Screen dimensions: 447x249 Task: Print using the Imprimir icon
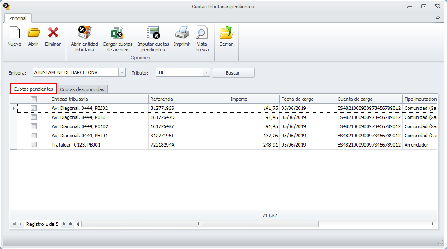[182, 33]
